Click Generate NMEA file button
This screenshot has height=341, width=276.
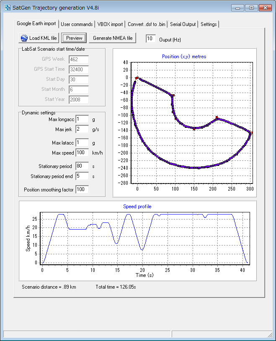click(113, 38)
